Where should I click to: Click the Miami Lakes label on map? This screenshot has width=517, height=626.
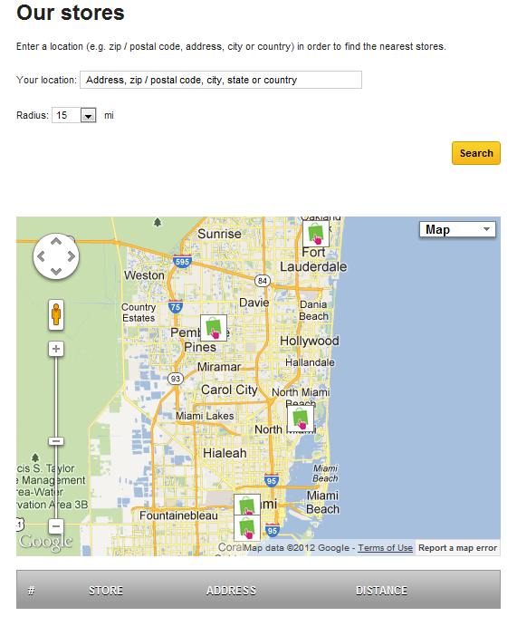tap(205, 416)
